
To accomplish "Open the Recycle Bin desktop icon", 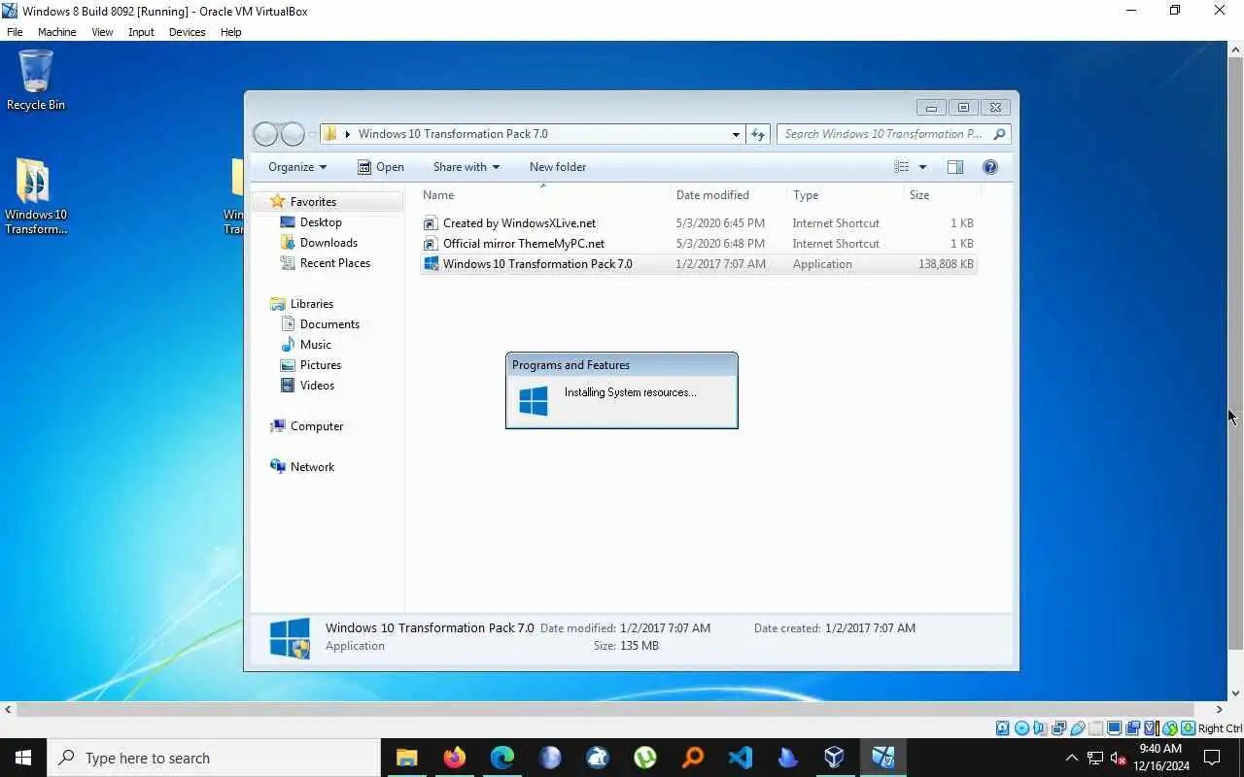I will 36,80.
